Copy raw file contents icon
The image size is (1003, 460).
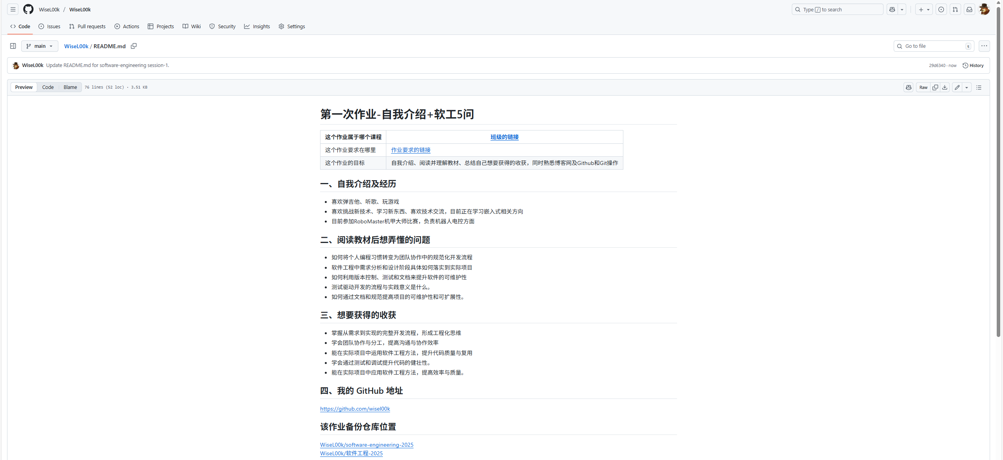click(935, 87)
